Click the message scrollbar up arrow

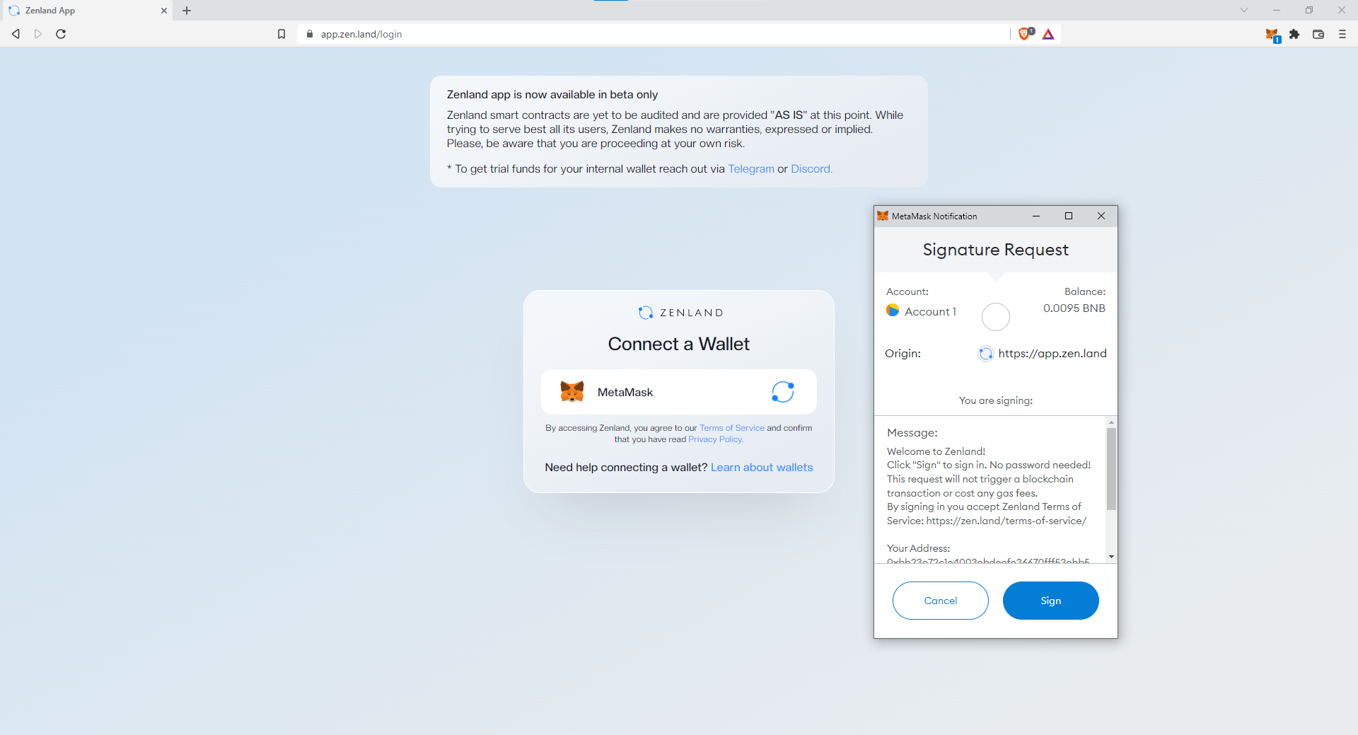coord(1111,422)
